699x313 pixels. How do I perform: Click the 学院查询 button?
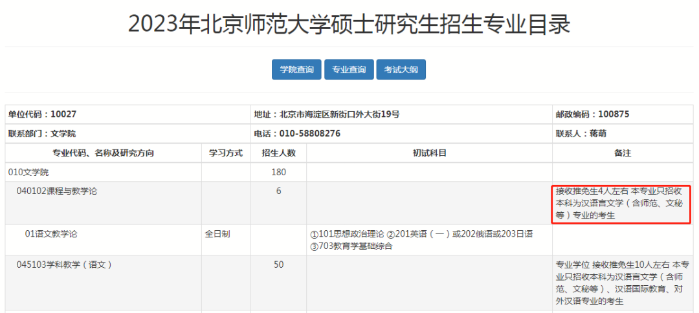click(x=296, y=69)
